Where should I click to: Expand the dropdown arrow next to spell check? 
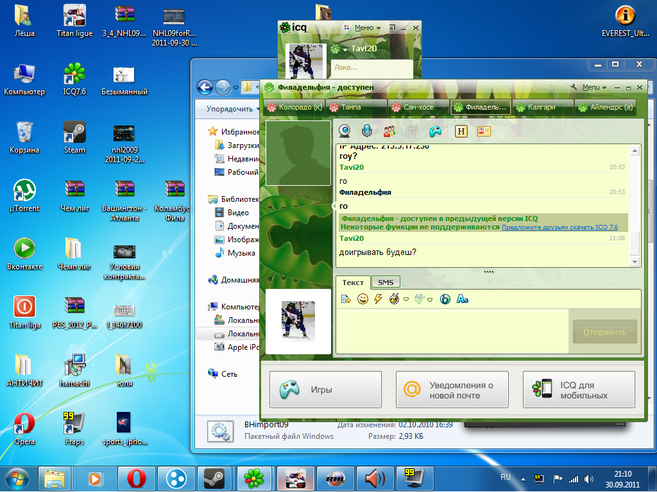point(430,300)
